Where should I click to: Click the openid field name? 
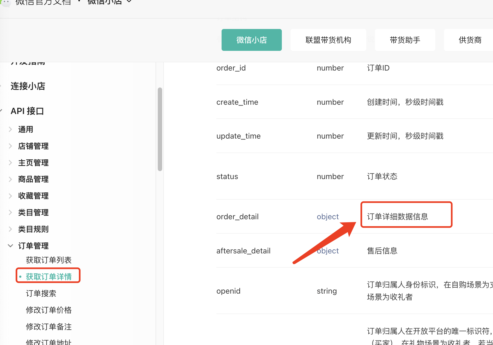(228, 291)
